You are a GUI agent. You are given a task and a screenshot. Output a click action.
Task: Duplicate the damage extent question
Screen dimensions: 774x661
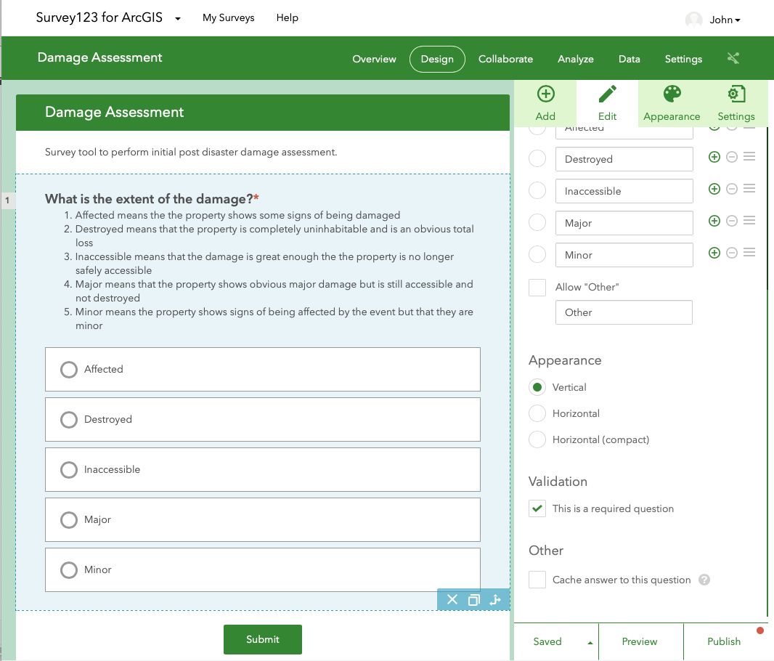(474, 600)
